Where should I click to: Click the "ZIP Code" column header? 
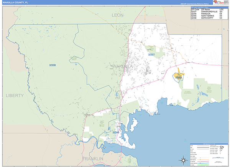coord(195,9)
